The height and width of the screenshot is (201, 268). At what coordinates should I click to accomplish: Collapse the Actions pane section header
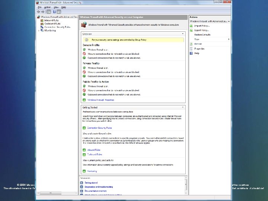click(x=229, y=21)
